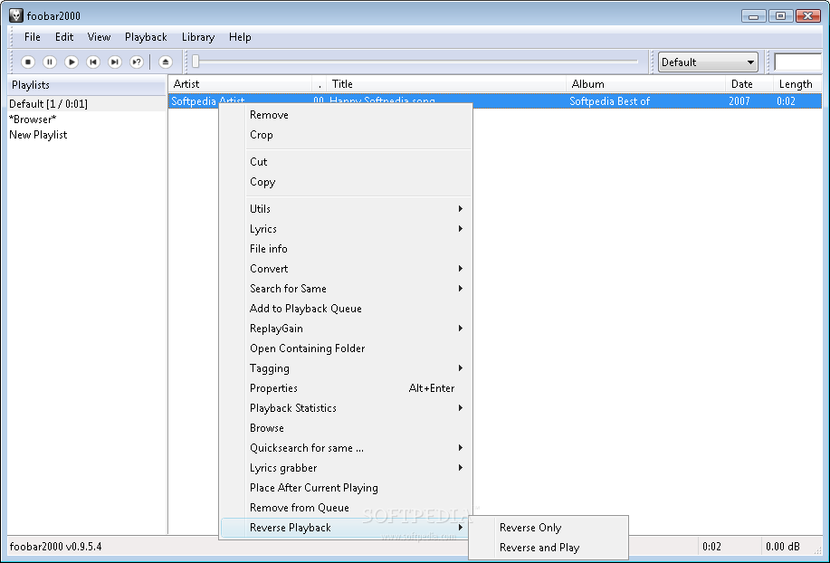
Task: Expand the Tagging submenu
Action: click(x=345, y=368)
